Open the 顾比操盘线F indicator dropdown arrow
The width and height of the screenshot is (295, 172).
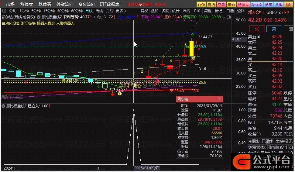(3, 106)
